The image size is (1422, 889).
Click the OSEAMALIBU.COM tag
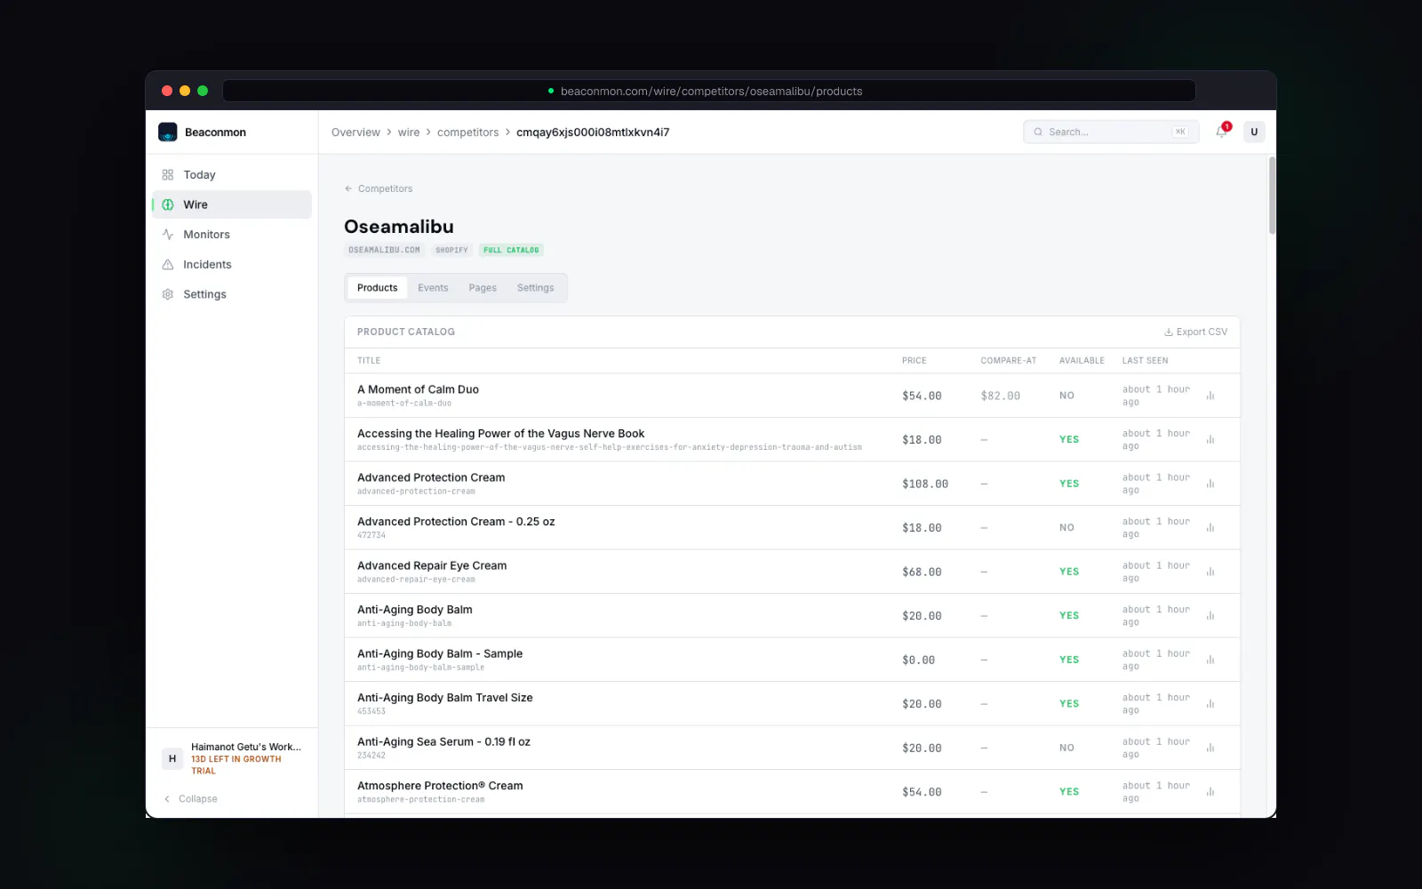384,251
